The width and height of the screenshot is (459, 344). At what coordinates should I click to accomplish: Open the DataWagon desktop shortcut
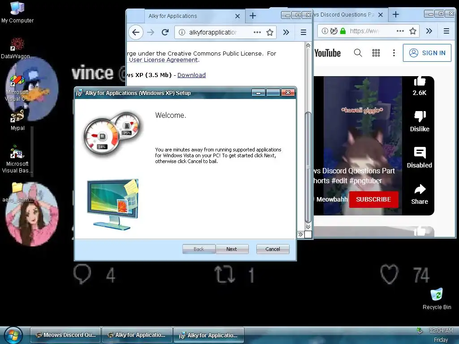(17, 48)
